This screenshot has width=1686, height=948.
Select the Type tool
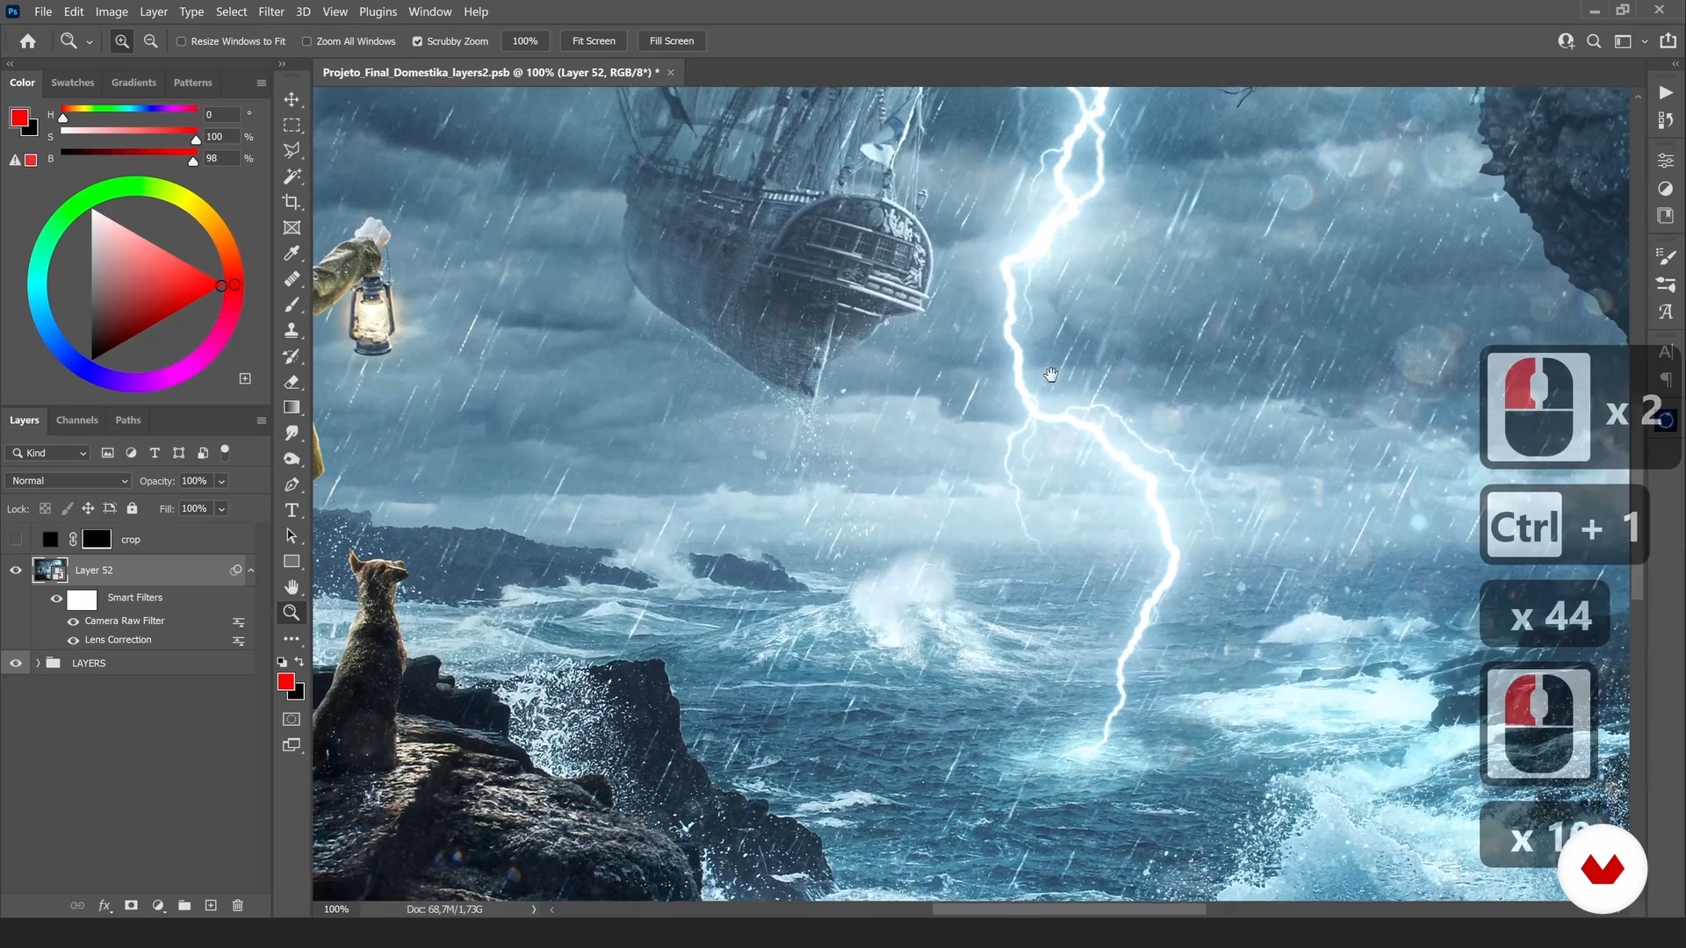point(292,510)
